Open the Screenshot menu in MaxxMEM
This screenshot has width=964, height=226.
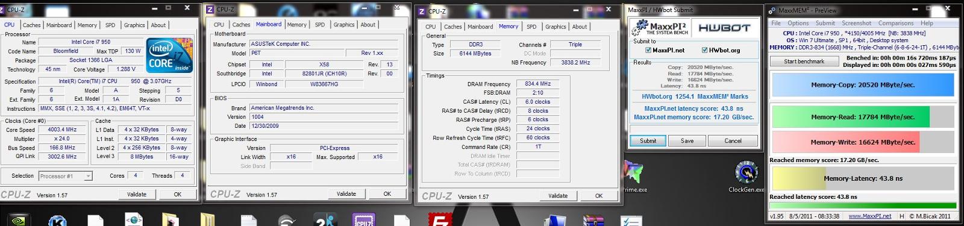coord(856,23)
